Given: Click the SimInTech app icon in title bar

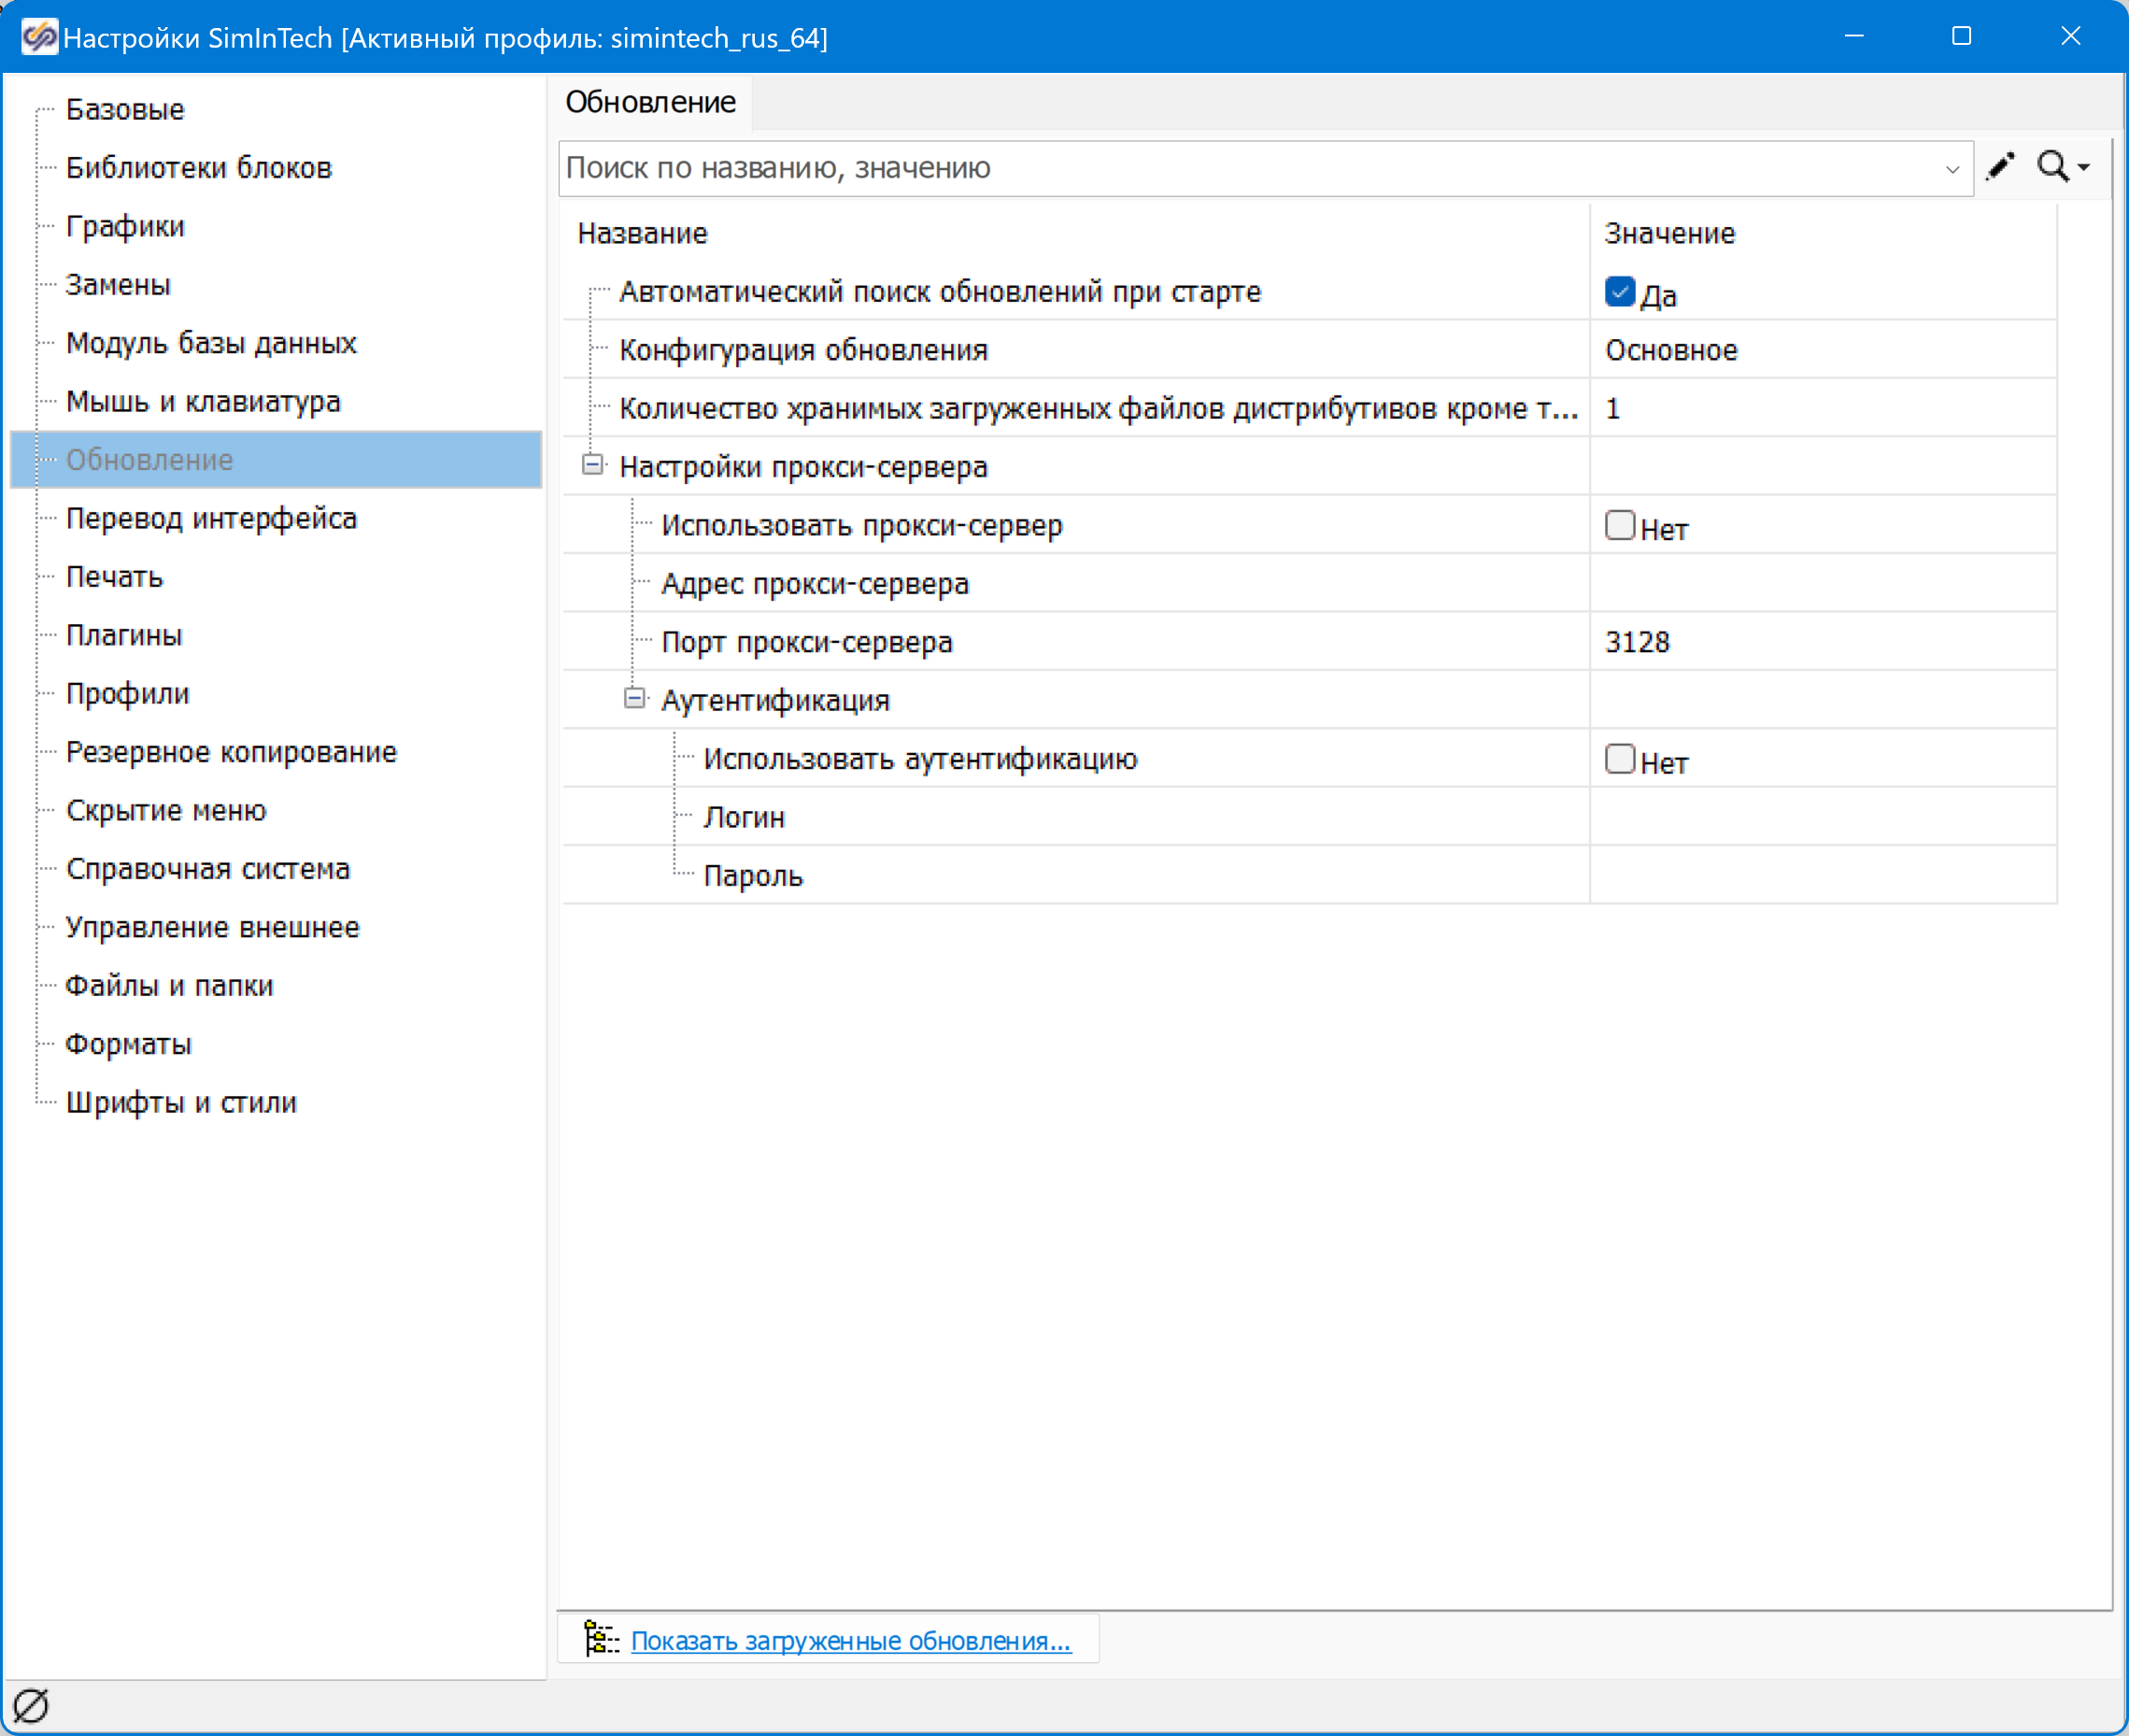Looking at the screenshot, I should tap(39, 37).
